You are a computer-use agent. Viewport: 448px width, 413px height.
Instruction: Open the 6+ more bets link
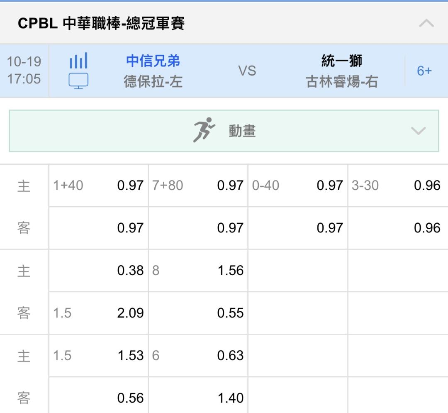424,71
